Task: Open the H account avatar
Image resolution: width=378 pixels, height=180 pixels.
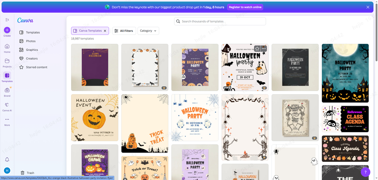Action: point(7,170)
